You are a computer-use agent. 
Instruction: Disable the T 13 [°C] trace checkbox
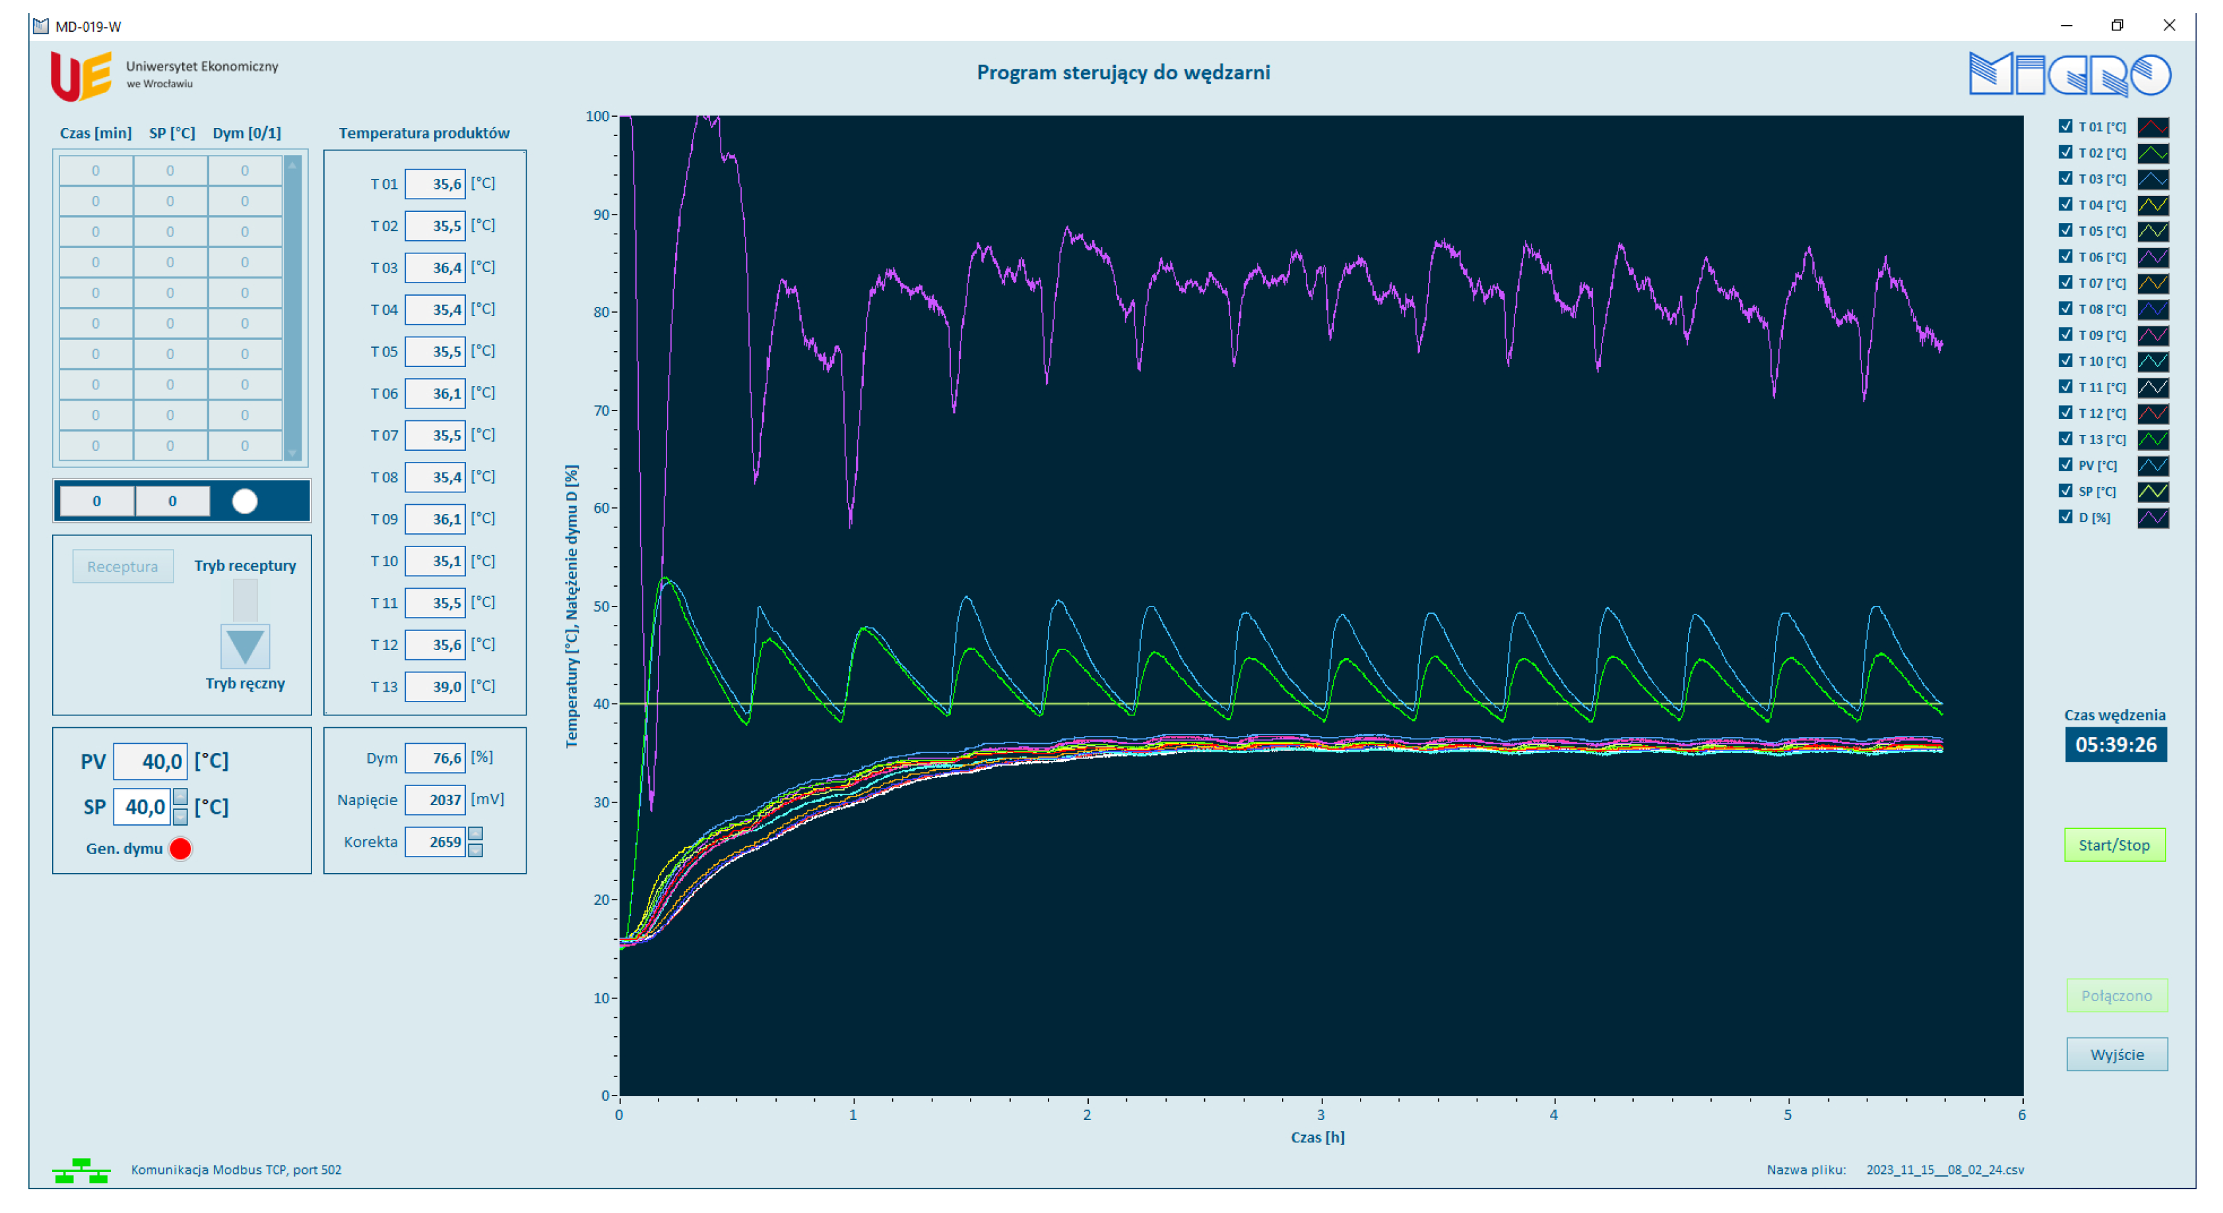click(2065, 439)
